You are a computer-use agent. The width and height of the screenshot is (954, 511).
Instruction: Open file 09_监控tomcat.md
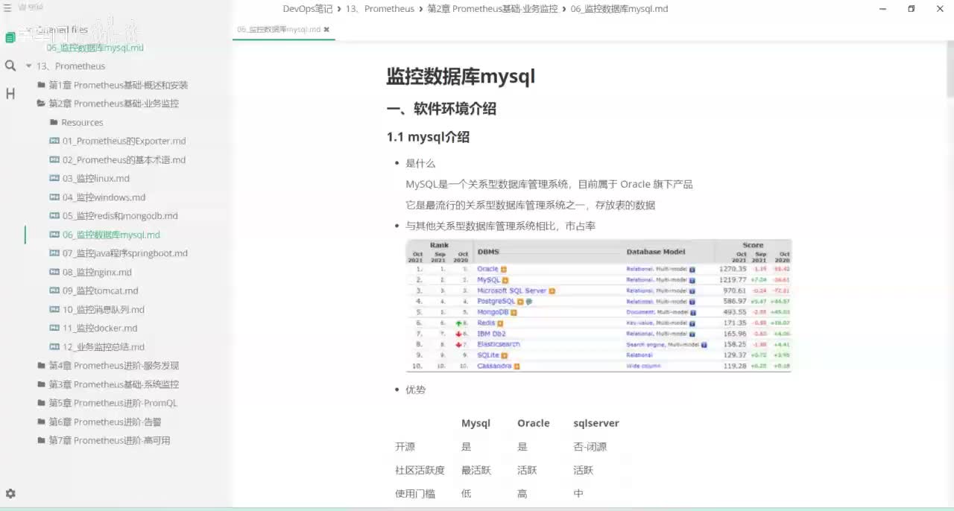pos(100,291)
